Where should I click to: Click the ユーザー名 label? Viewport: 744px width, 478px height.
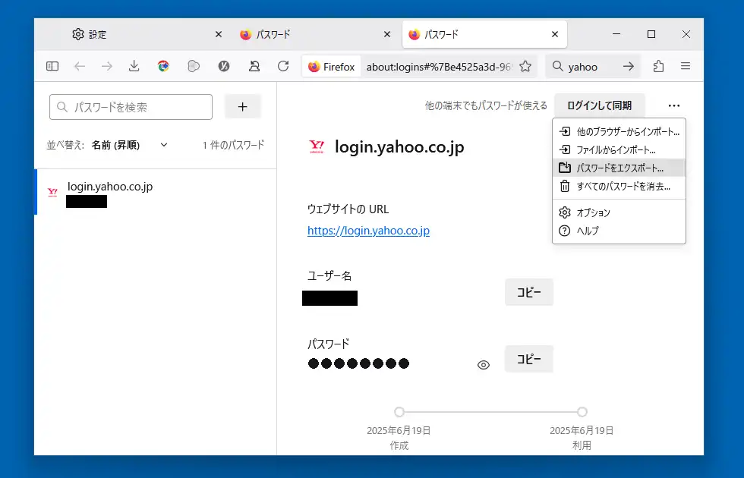pos(329,275)
